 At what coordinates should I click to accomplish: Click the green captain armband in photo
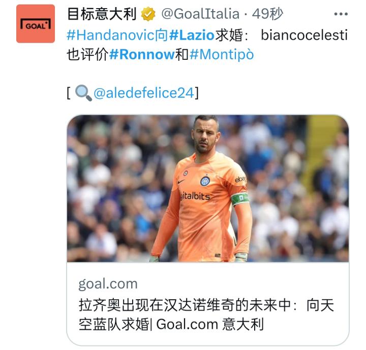click(240, 199)
